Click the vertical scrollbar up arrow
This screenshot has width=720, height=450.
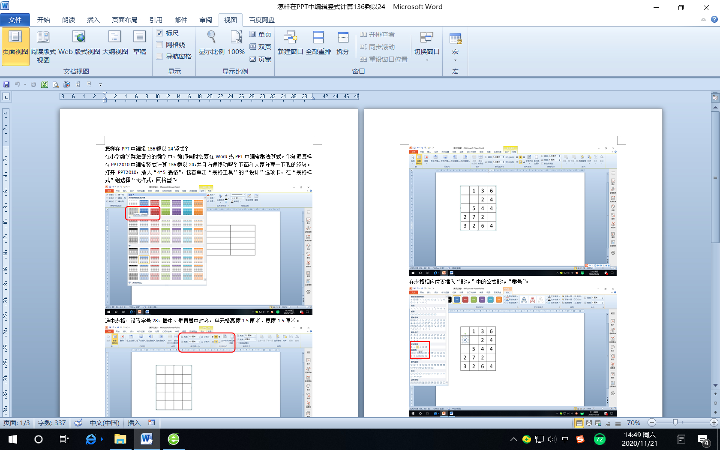715,107
